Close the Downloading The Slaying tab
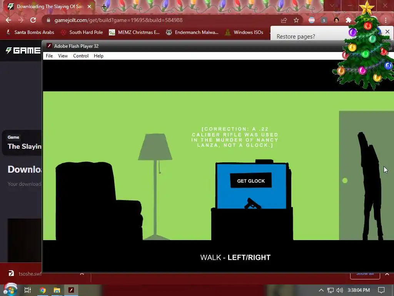 tap(89, 7)
